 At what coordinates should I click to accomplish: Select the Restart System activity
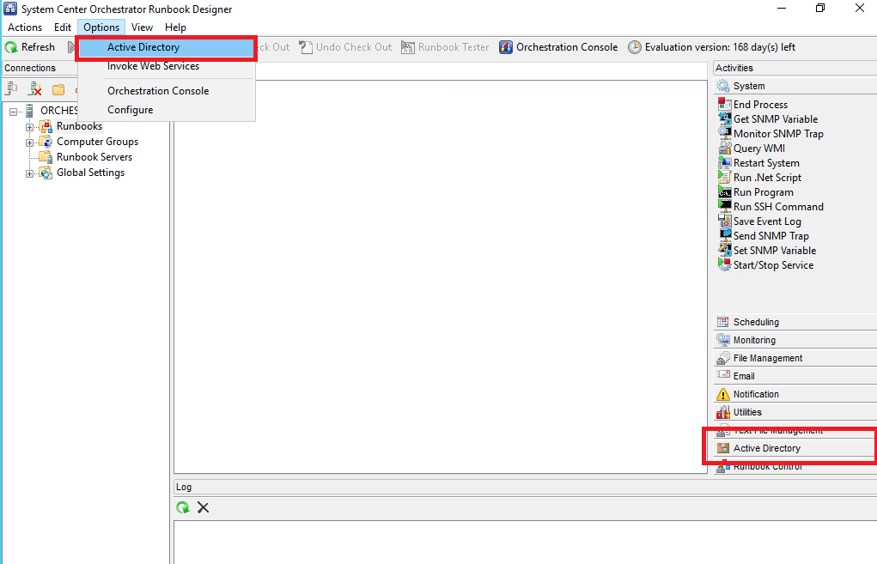pyautogui.click(x=765, y=163)
